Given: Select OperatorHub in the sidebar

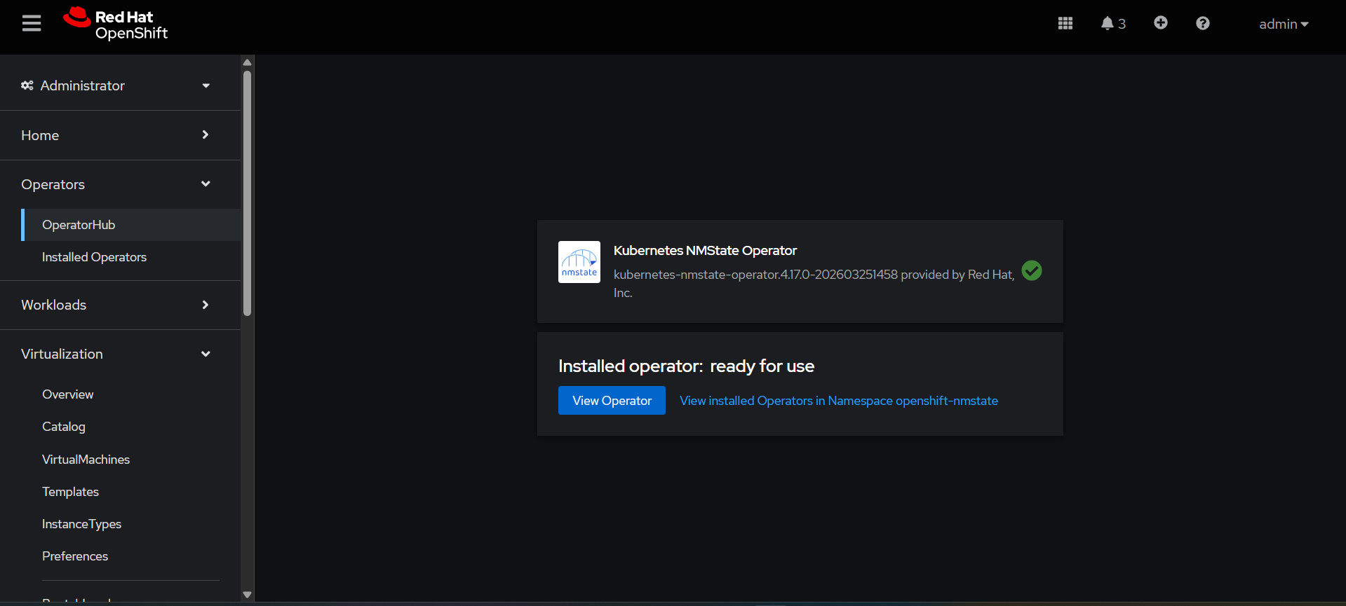Looking at the screenshot, I should [79, 225].
